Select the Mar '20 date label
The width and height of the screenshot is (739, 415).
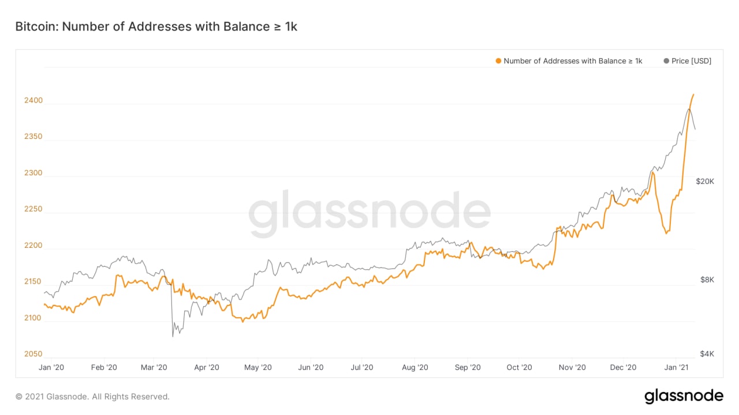tap(154, 367)
